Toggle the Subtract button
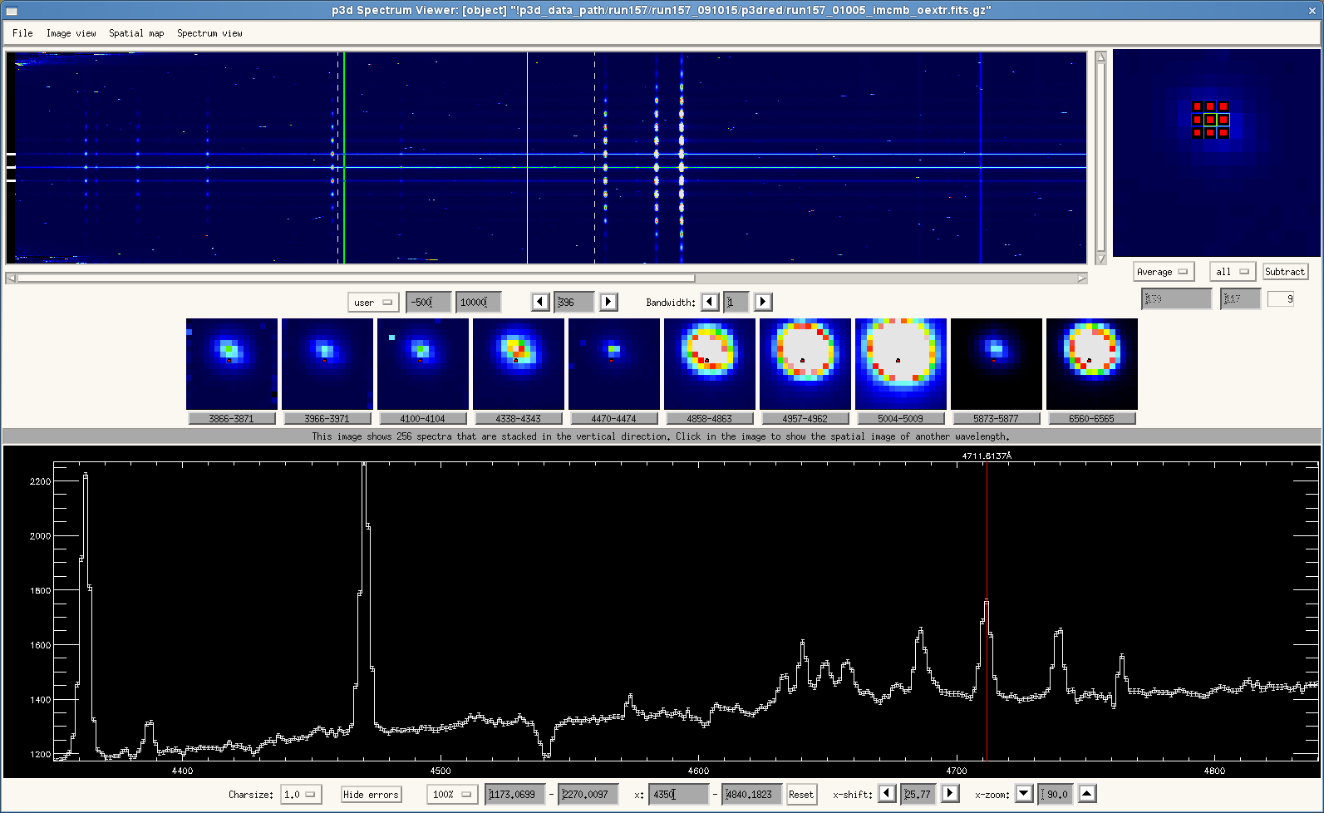Image resolution: width=1324 pixels, height=813 pixels. [x=1284, y=272]
